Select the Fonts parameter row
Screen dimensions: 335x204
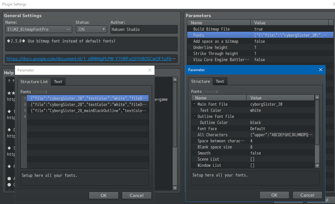pos(260,35)
